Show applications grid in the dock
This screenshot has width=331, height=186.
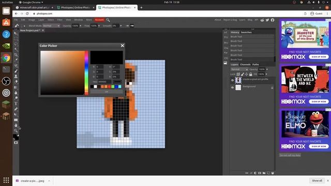click(x=6, y=180)
